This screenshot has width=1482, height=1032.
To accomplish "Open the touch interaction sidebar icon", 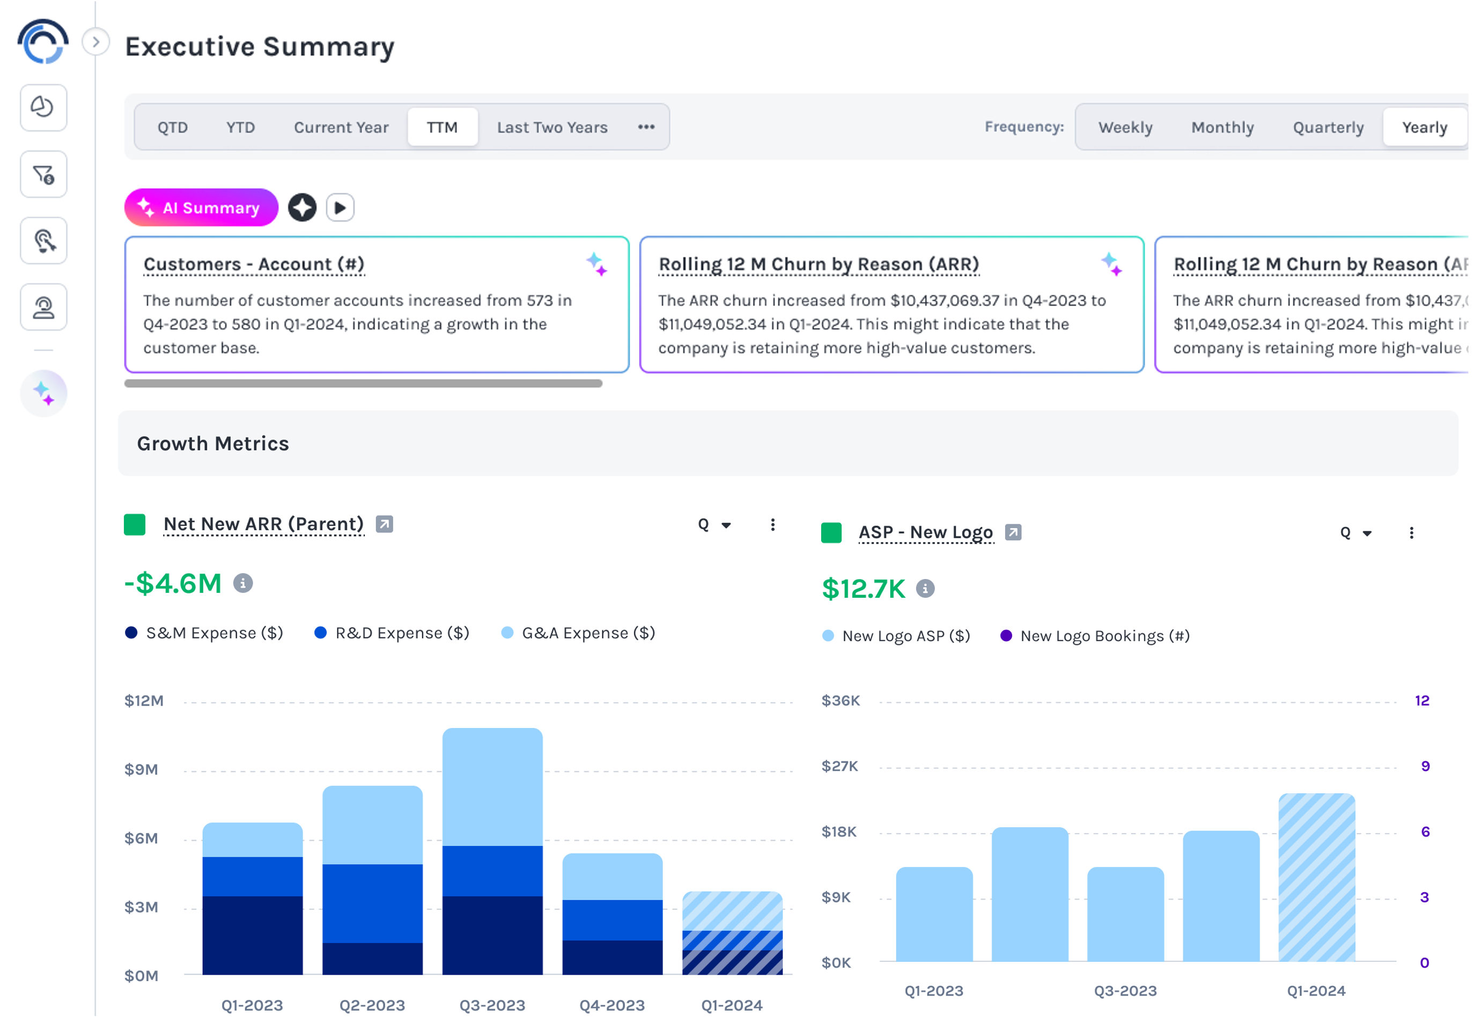I will click(x=43, y=241).
